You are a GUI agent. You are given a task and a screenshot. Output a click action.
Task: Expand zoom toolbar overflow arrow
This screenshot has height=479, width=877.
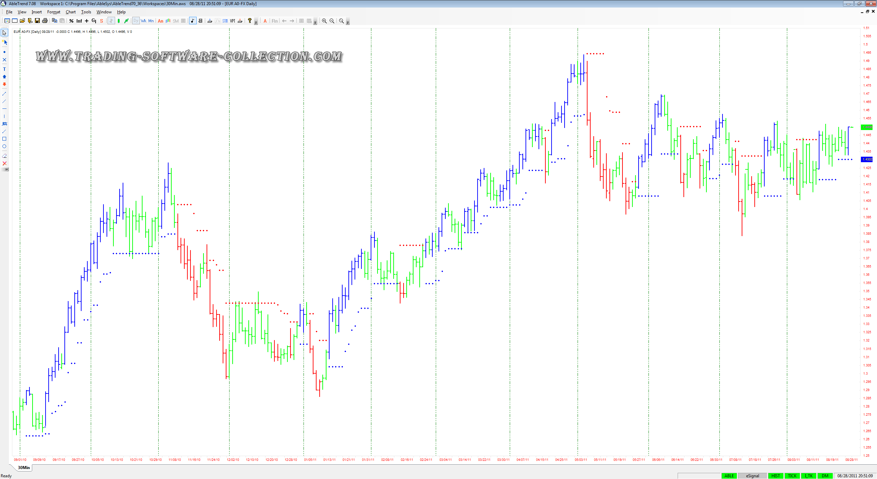point(348,22)
